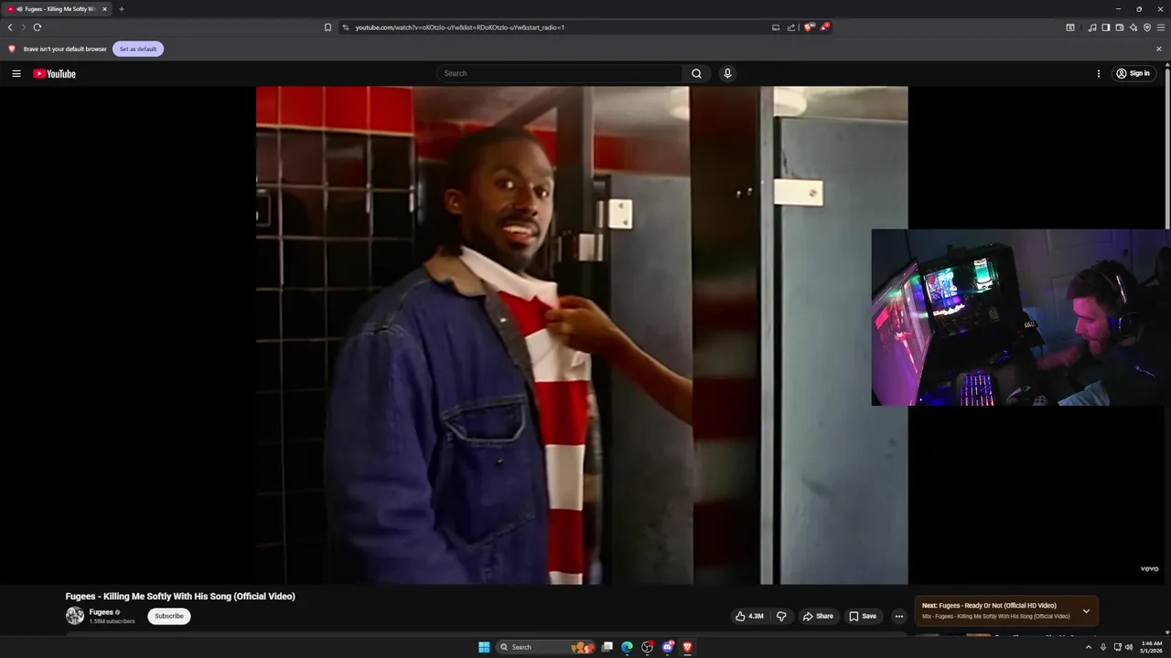Open Task View in taskbar

click(x=607, y=647)
